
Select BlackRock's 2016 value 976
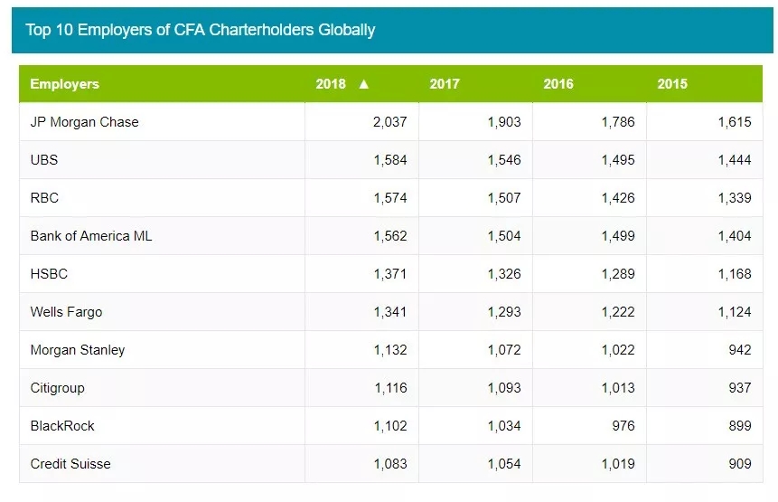(x=623, y=426)
